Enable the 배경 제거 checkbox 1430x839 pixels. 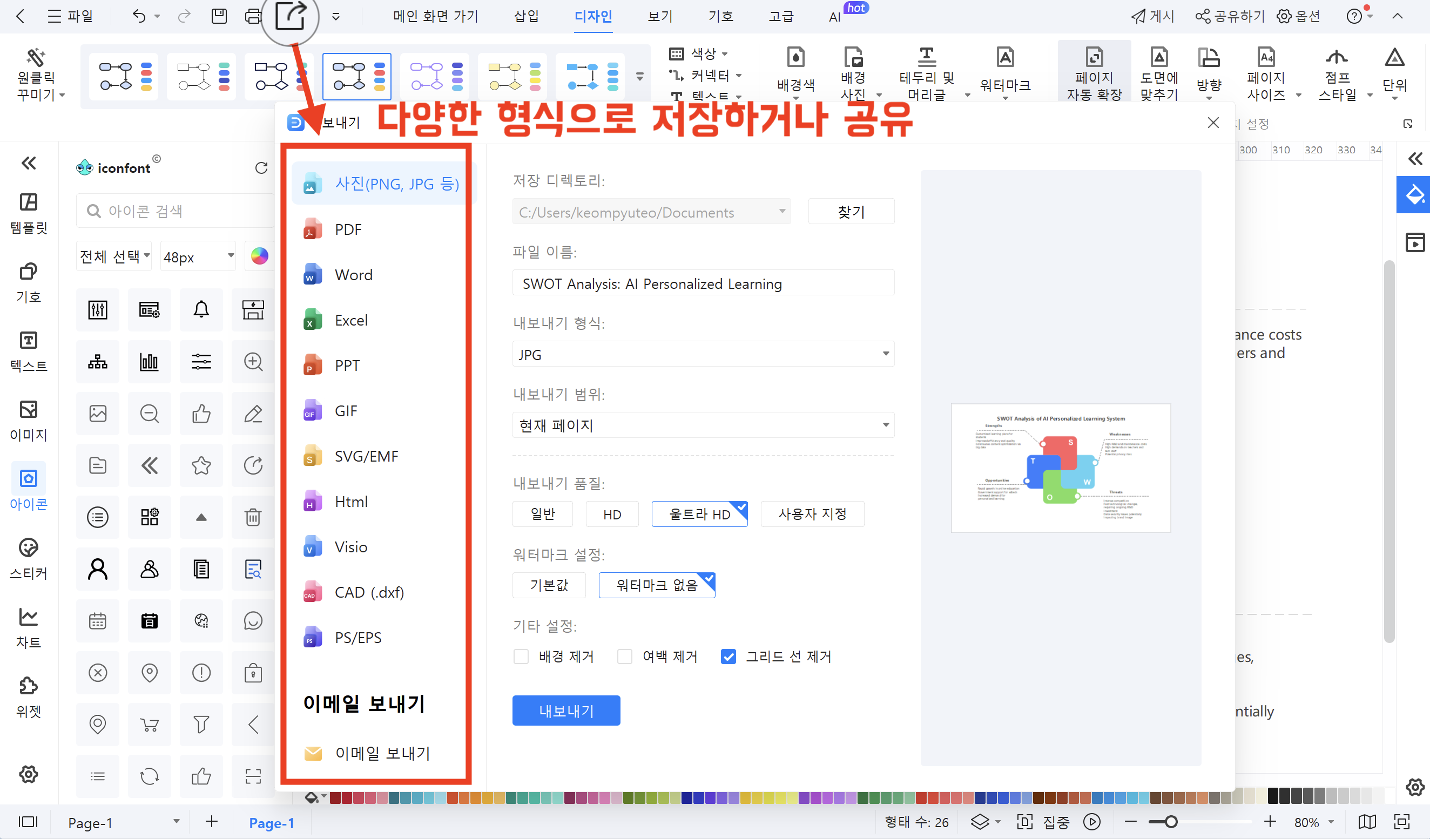(521, 657)
